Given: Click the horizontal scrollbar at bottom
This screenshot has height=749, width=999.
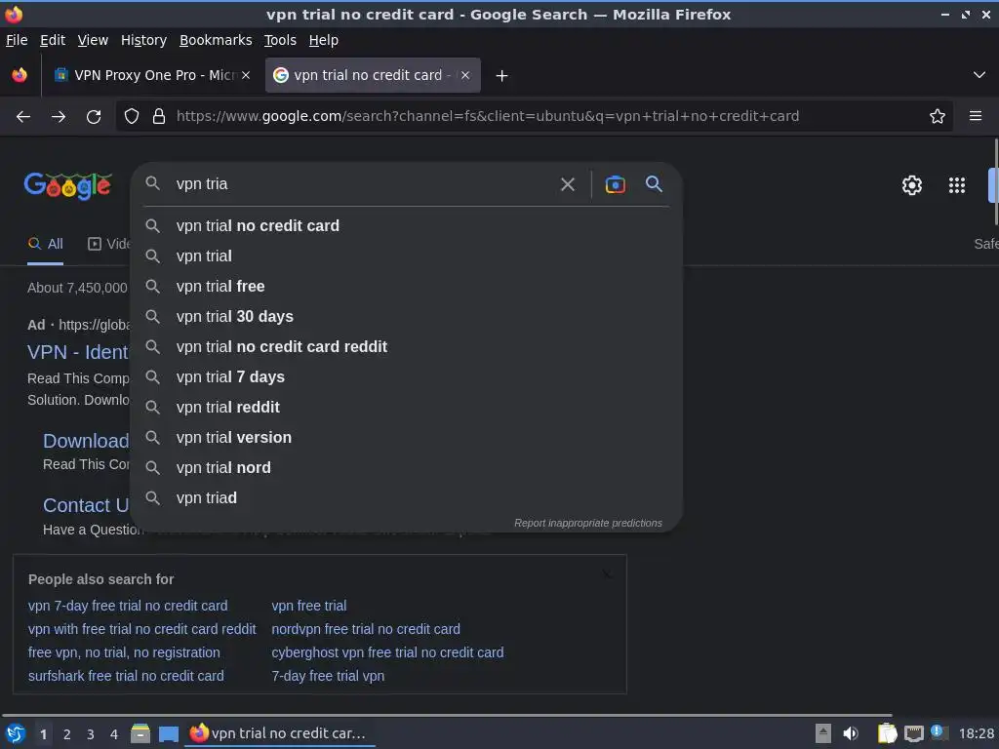Looking at the screenshot, I should [446, 715].
